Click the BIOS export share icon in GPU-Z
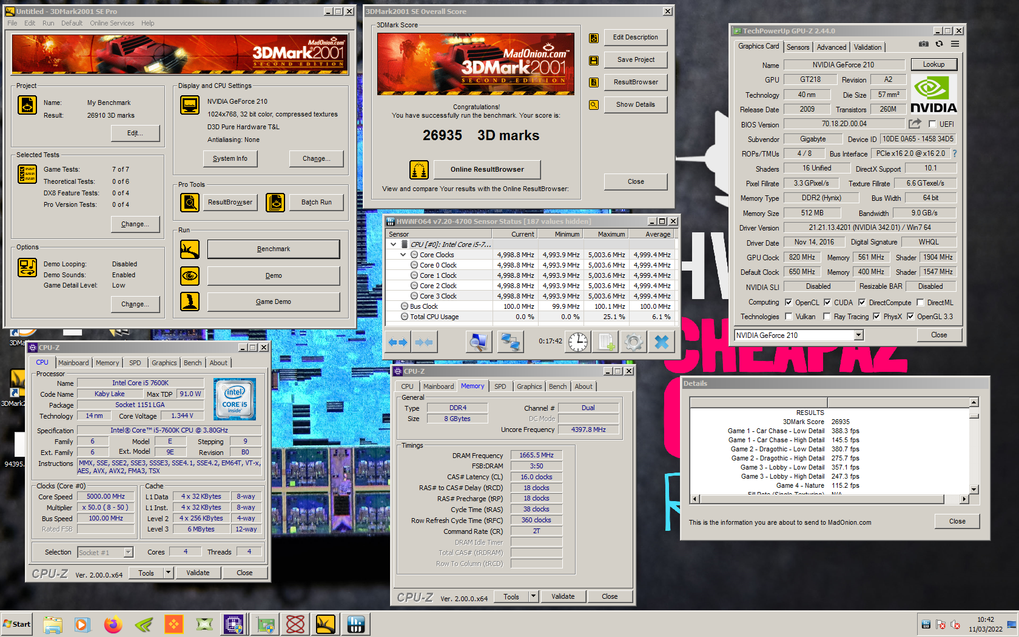 [915, 124]
